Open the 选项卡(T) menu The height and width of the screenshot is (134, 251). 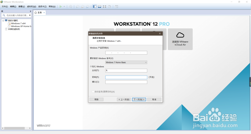click(42, 7)
